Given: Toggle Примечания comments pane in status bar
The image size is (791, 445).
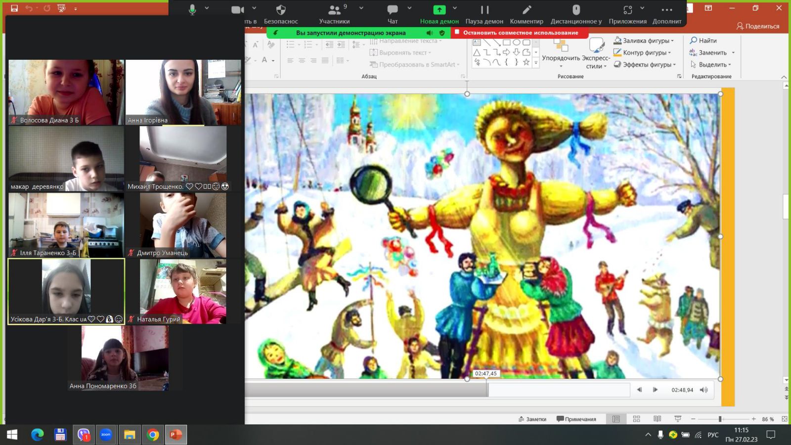Looking at the screenshot, I should pos(576,419).
